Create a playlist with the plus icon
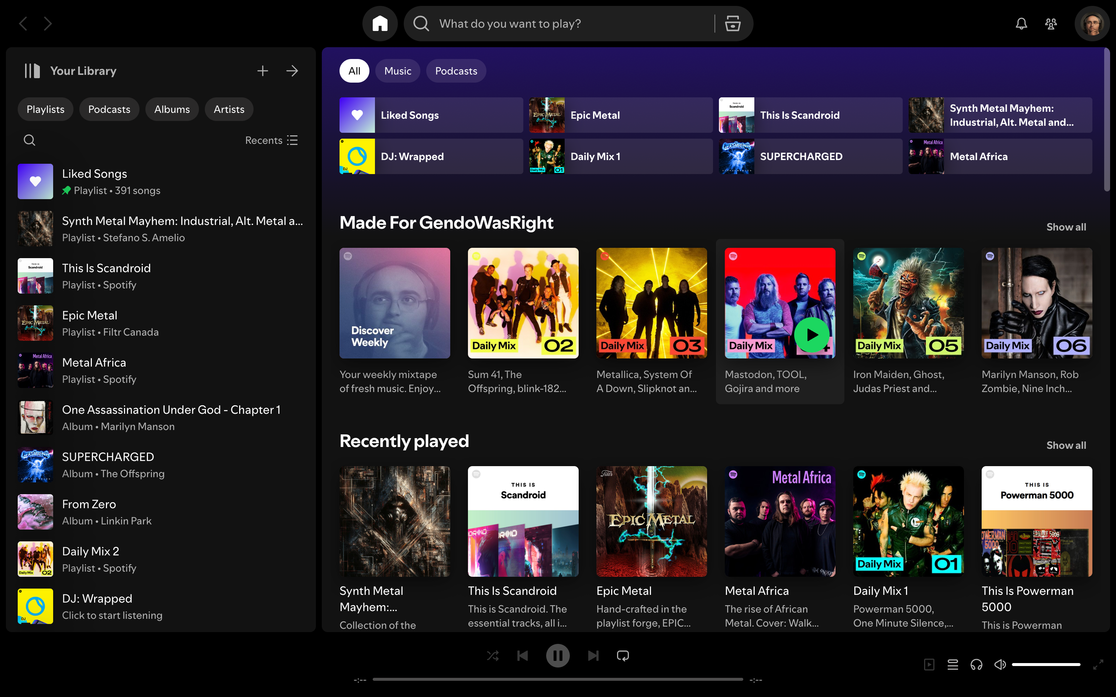1116x697 pixels. tap(262, 71)
